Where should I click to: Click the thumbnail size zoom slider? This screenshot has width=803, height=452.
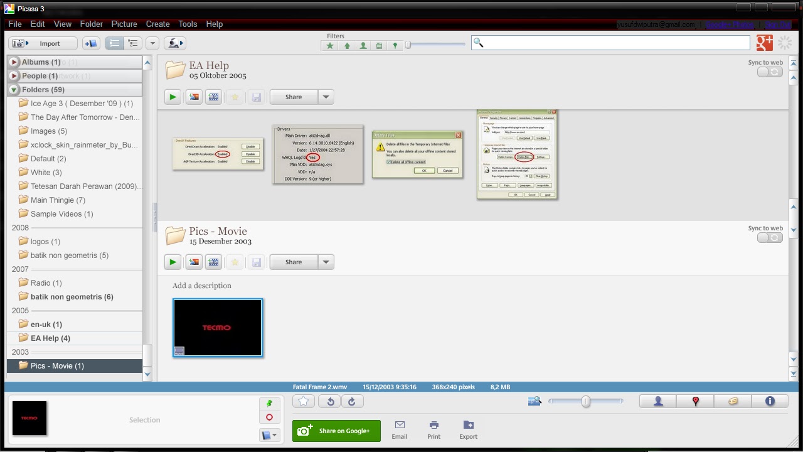(585, 401)
